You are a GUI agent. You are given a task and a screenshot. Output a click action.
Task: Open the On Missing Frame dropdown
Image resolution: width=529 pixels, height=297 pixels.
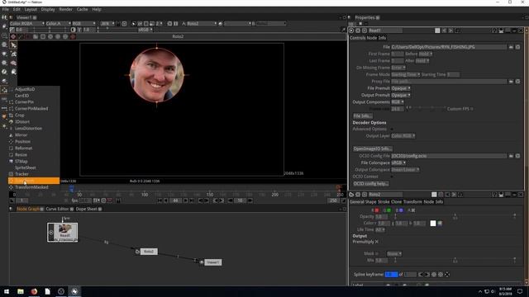pyautogui.click(x=398, y=68)
